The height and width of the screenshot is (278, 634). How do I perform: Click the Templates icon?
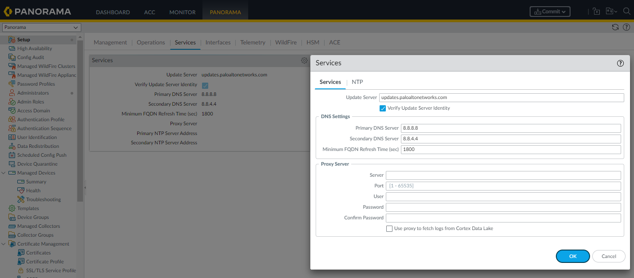point(12,208)
